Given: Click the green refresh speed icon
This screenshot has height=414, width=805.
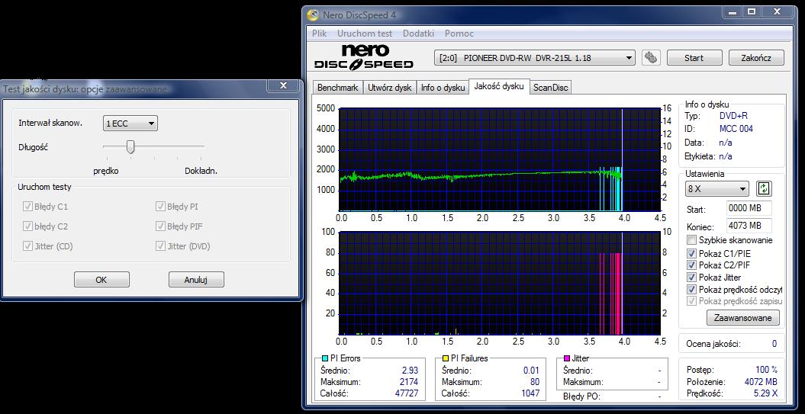Looking at the screenshot, I should tap(764, 188).
